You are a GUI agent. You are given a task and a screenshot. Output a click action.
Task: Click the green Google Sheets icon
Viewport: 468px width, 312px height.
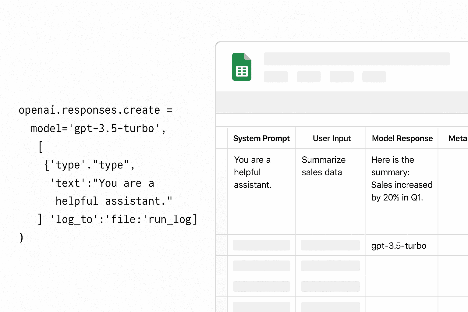242,67
